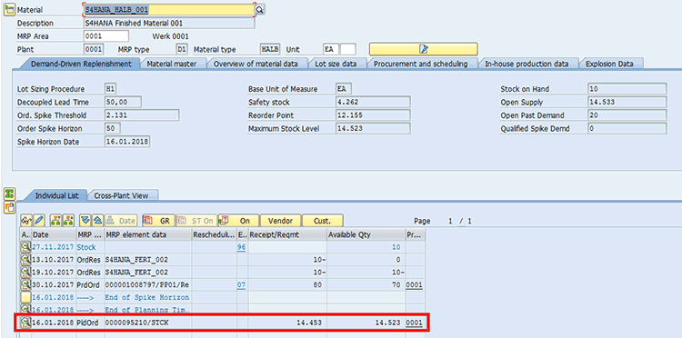Click the second order structure hierarchy icon
682x338 pixels.
[68, 220]
